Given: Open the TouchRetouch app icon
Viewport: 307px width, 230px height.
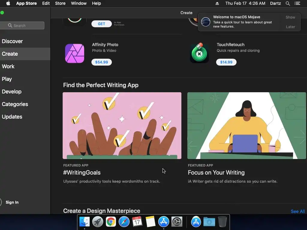Looking at the screenshot, I should [x=199, y=53].
